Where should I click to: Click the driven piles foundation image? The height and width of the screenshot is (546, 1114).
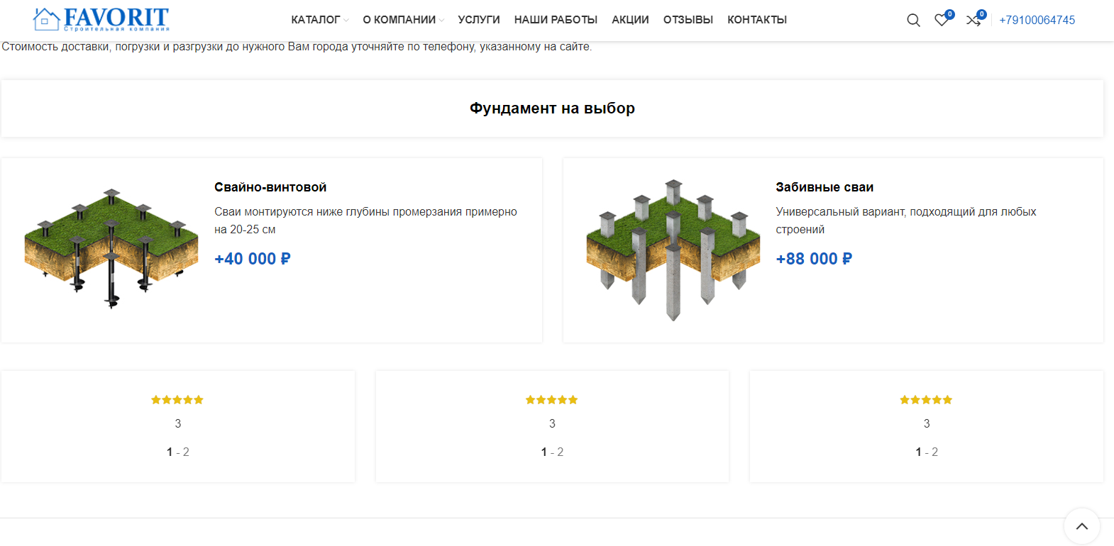pos(673,250)
